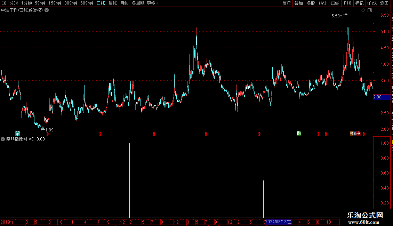393x226 pixels.
Task: Click the 多股 multi-stock button
Action: [x=311, y=3]
